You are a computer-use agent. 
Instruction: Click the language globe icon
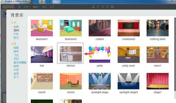(19, 7)
